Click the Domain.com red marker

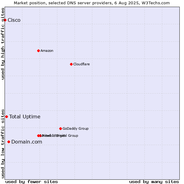(9, 142)
